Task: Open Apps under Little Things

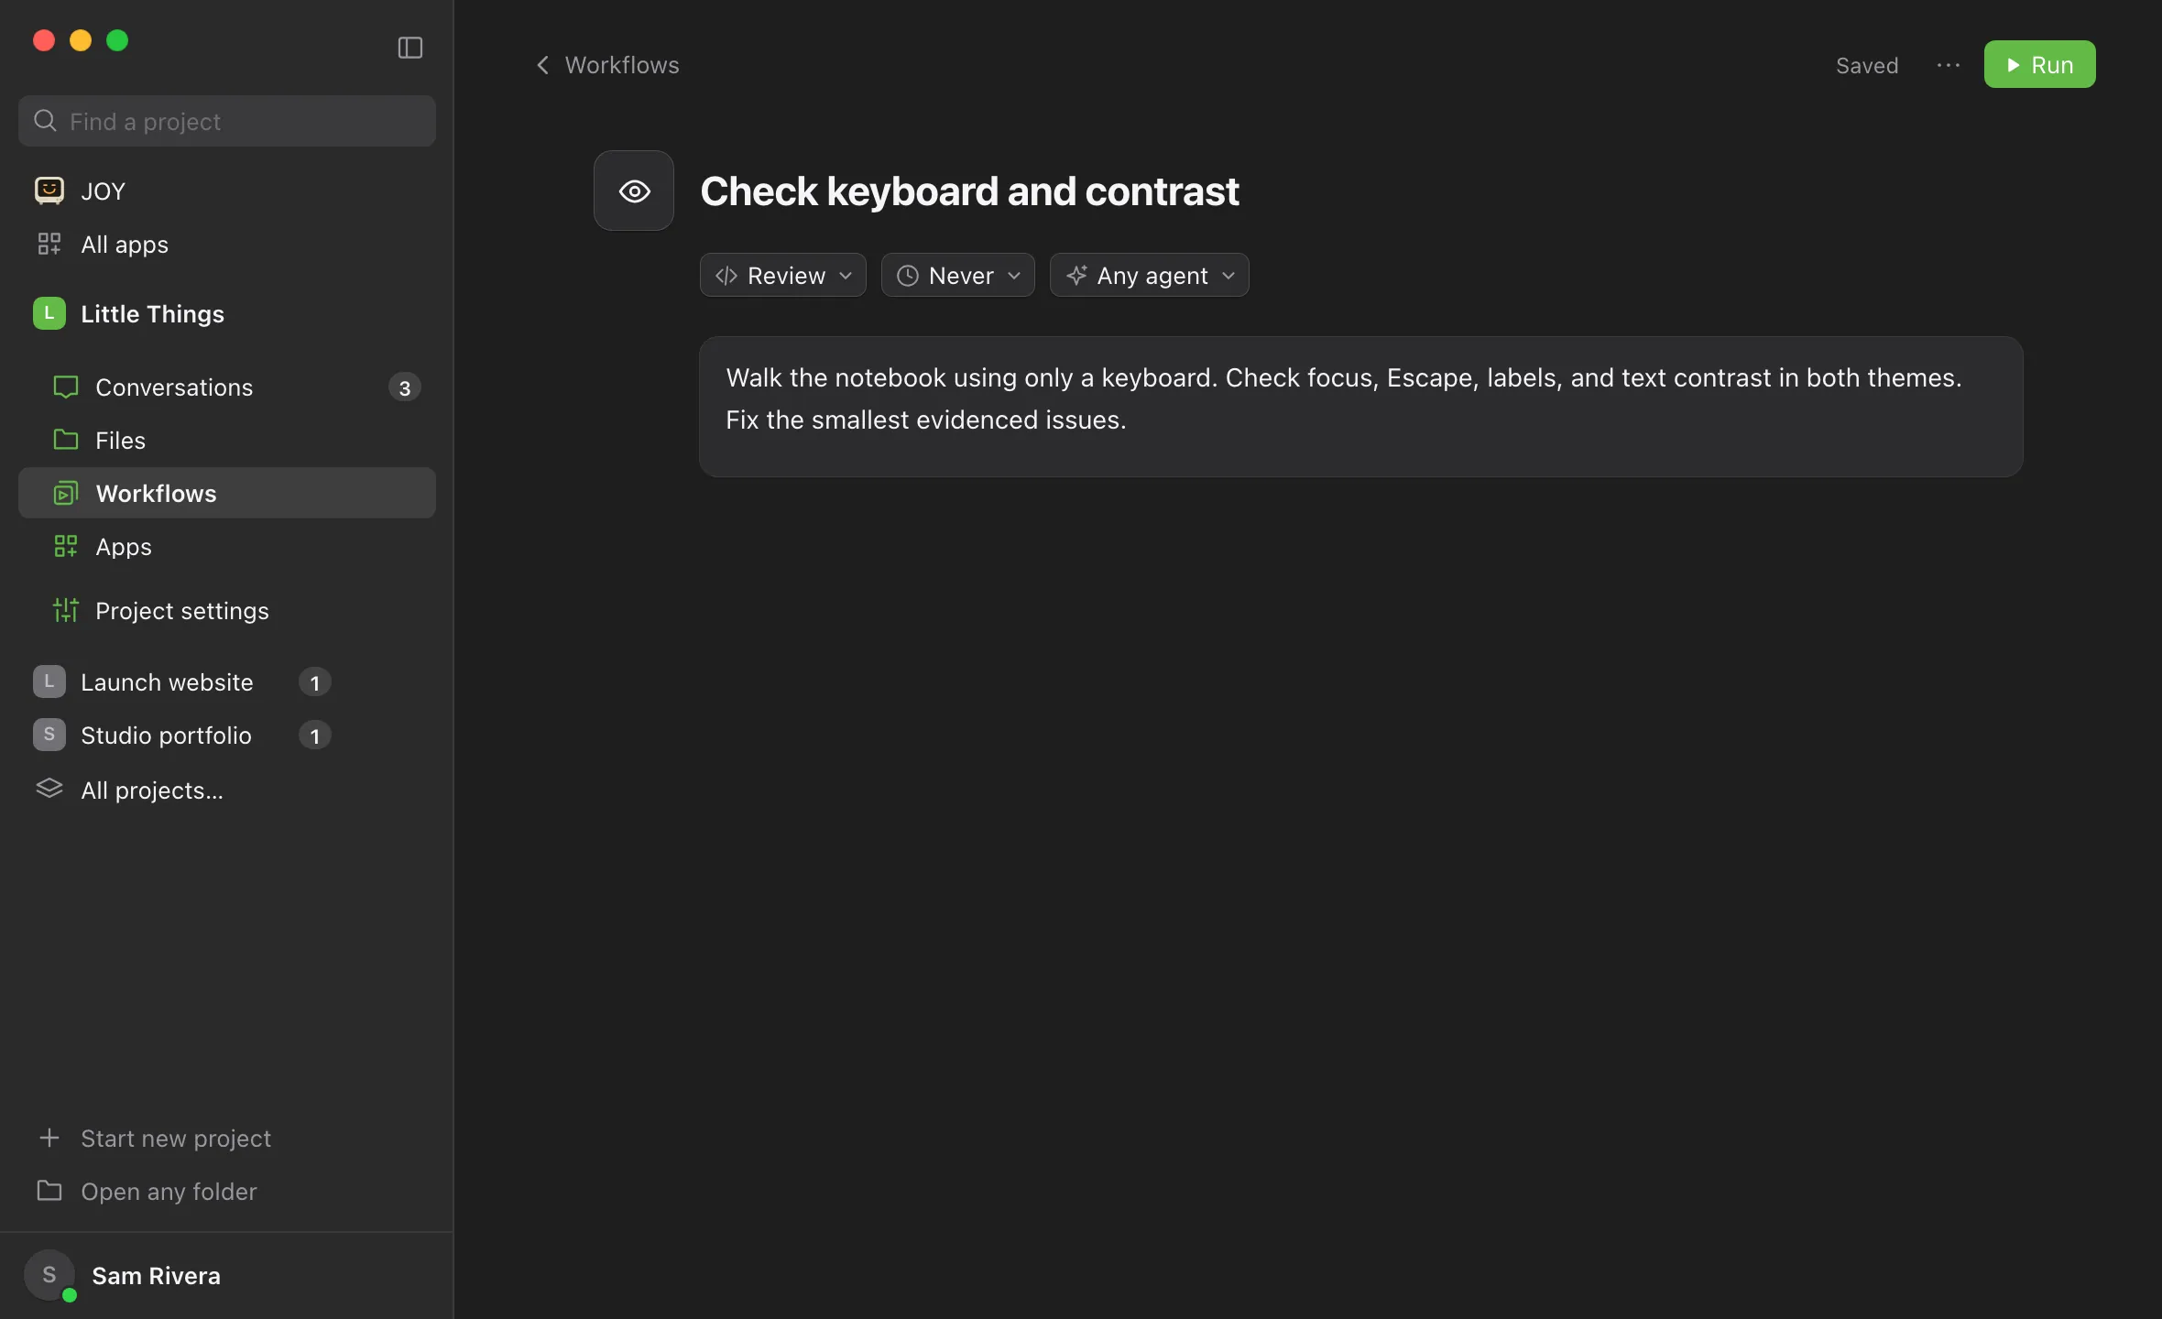Action: tap(227, 546)
